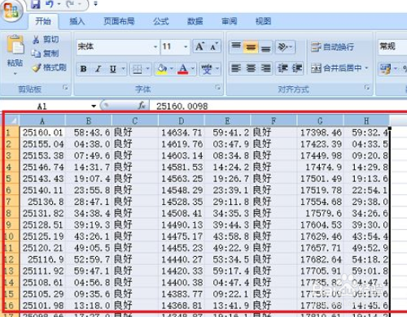Click 合并后居中 merge and center

coord(336,68)
